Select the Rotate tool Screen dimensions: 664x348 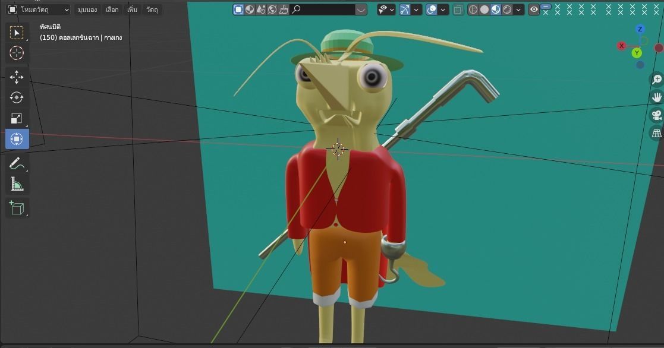[17, 97]
